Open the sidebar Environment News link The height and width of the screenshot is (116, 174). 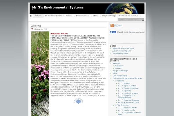pos(120,76)
